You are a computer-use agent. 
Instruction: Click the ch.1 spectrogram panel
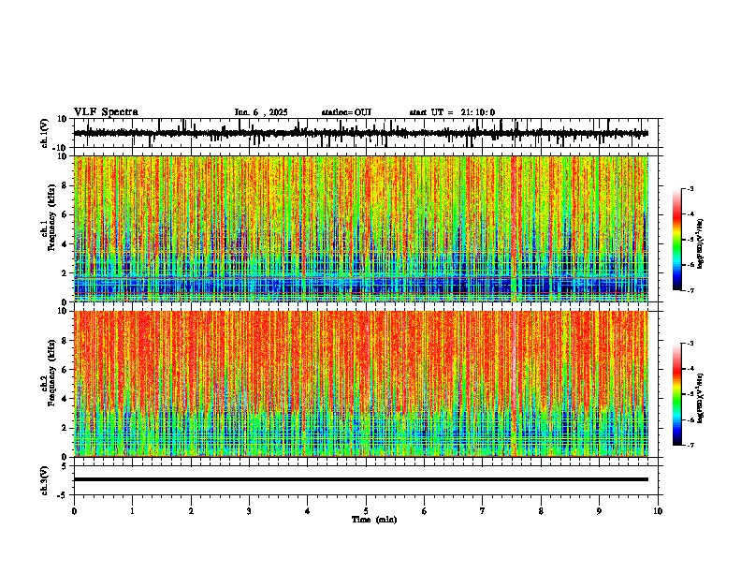pos(361,228)
